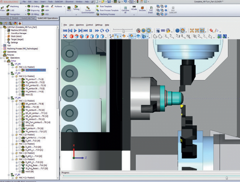Select the HSS machining icon
The width and height of the screenshot is (240, 182).
point(43,14)
